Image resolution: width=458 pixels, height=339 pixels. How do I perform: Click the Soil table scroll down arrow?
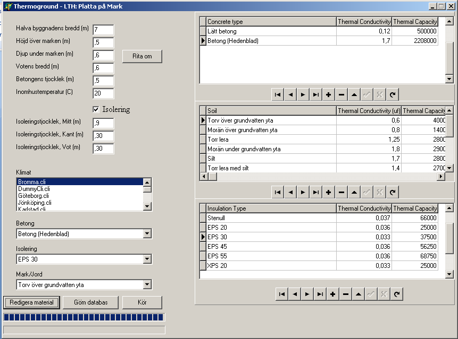point(449,168)
